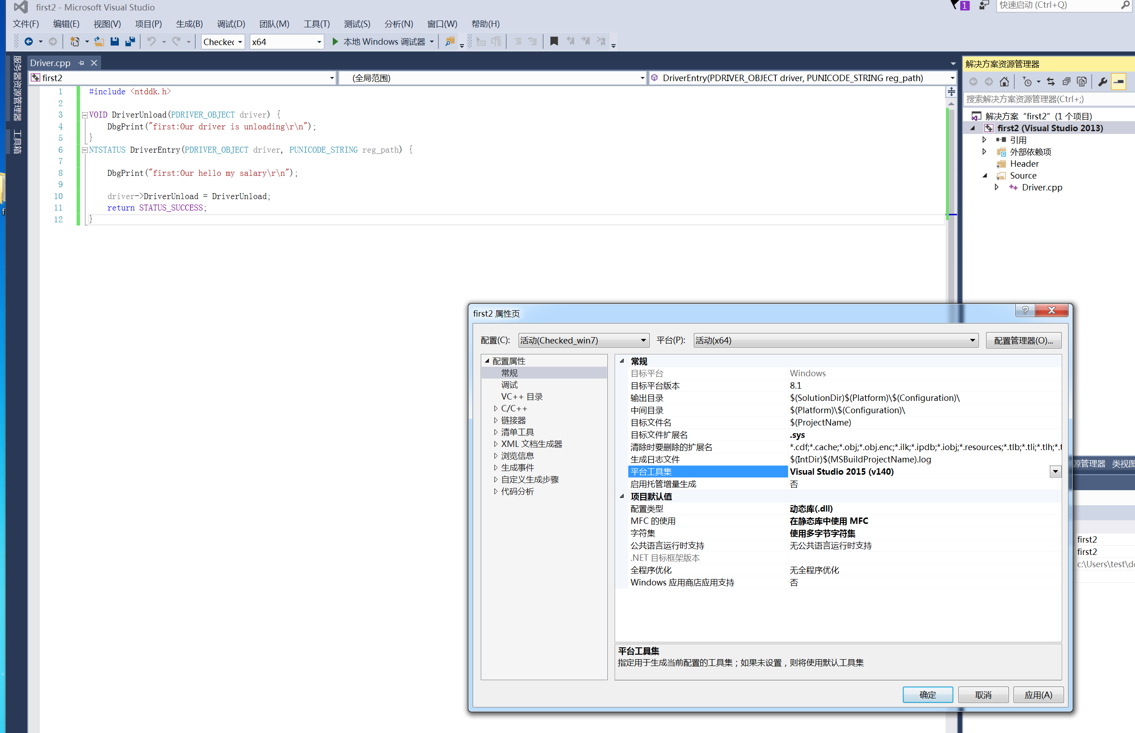The image size is (1135, 733).
Task: Open 配置管理器(O)... configuration manager
Action: [x=1023, y=340]
